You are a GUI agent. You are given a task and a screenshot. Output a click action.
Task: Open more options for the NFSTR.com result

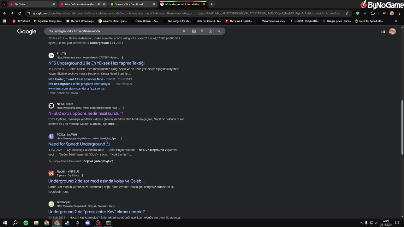(123, 108)
